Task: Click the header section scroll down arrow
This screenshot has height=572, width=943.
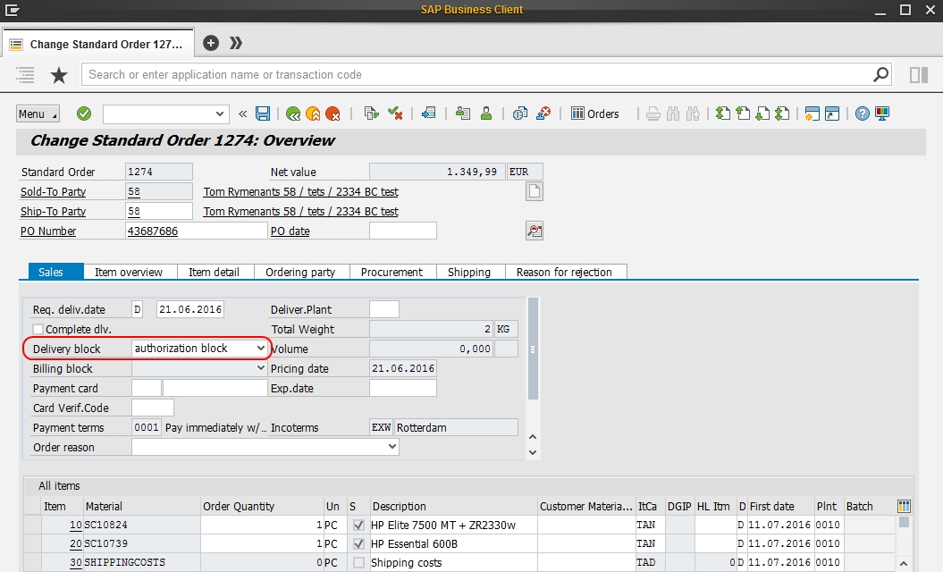Action: [532, 452]
